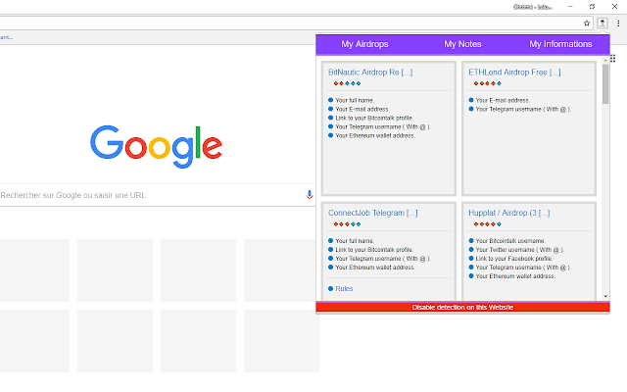Click 'Your Ethereum wallet address.' in Hupplat card

pyautogui.click(x=515, y=276)
